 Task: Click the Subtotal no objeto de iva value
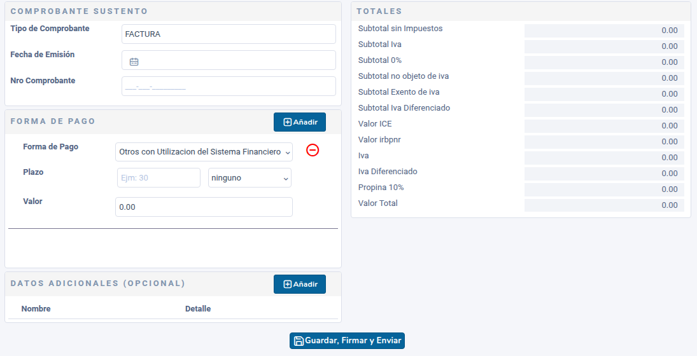coord(604,78)
